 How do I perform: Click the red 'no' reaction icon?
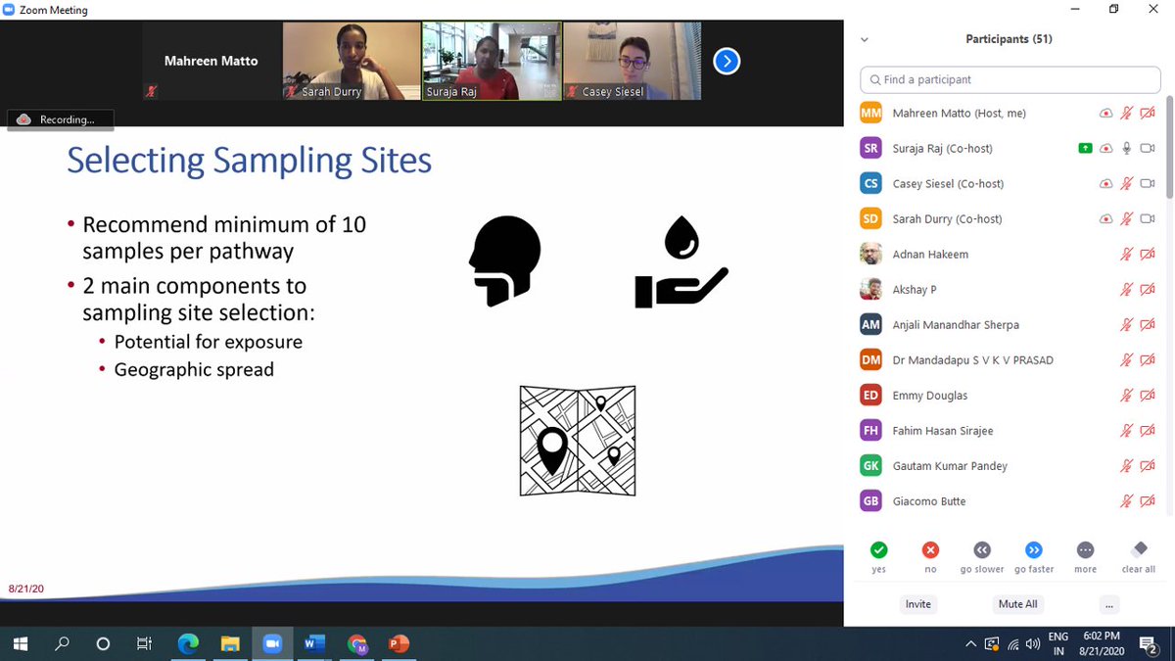930,549
